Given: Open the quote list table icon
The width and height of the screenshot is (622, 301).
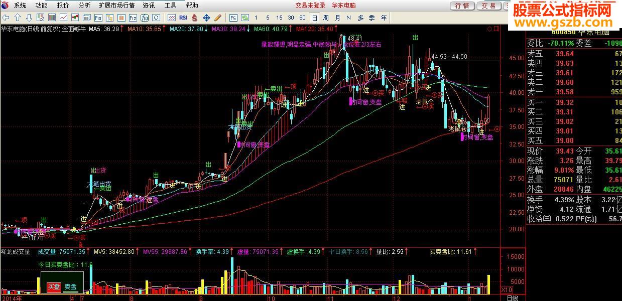Looking at the screenshot, I should click(x=40, y=18).
